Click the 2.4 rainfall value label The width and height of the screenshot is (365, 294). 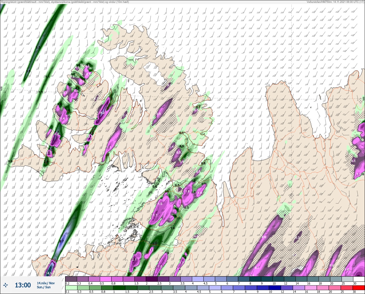click(x=46, y=161)
